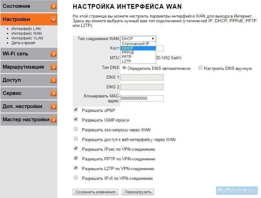Click the Сохранить изменения button
This screenshot has width=261, height=198.
(x=95, y=192)
